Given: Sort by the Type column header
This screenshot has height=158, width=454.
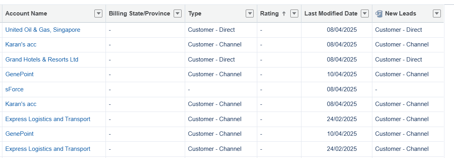Looking at the screenshot, I should pos(195,13).
